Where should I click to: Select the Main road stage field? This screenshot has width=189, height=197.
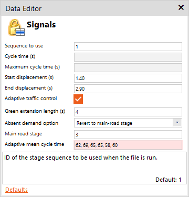[x=128, y=134]
